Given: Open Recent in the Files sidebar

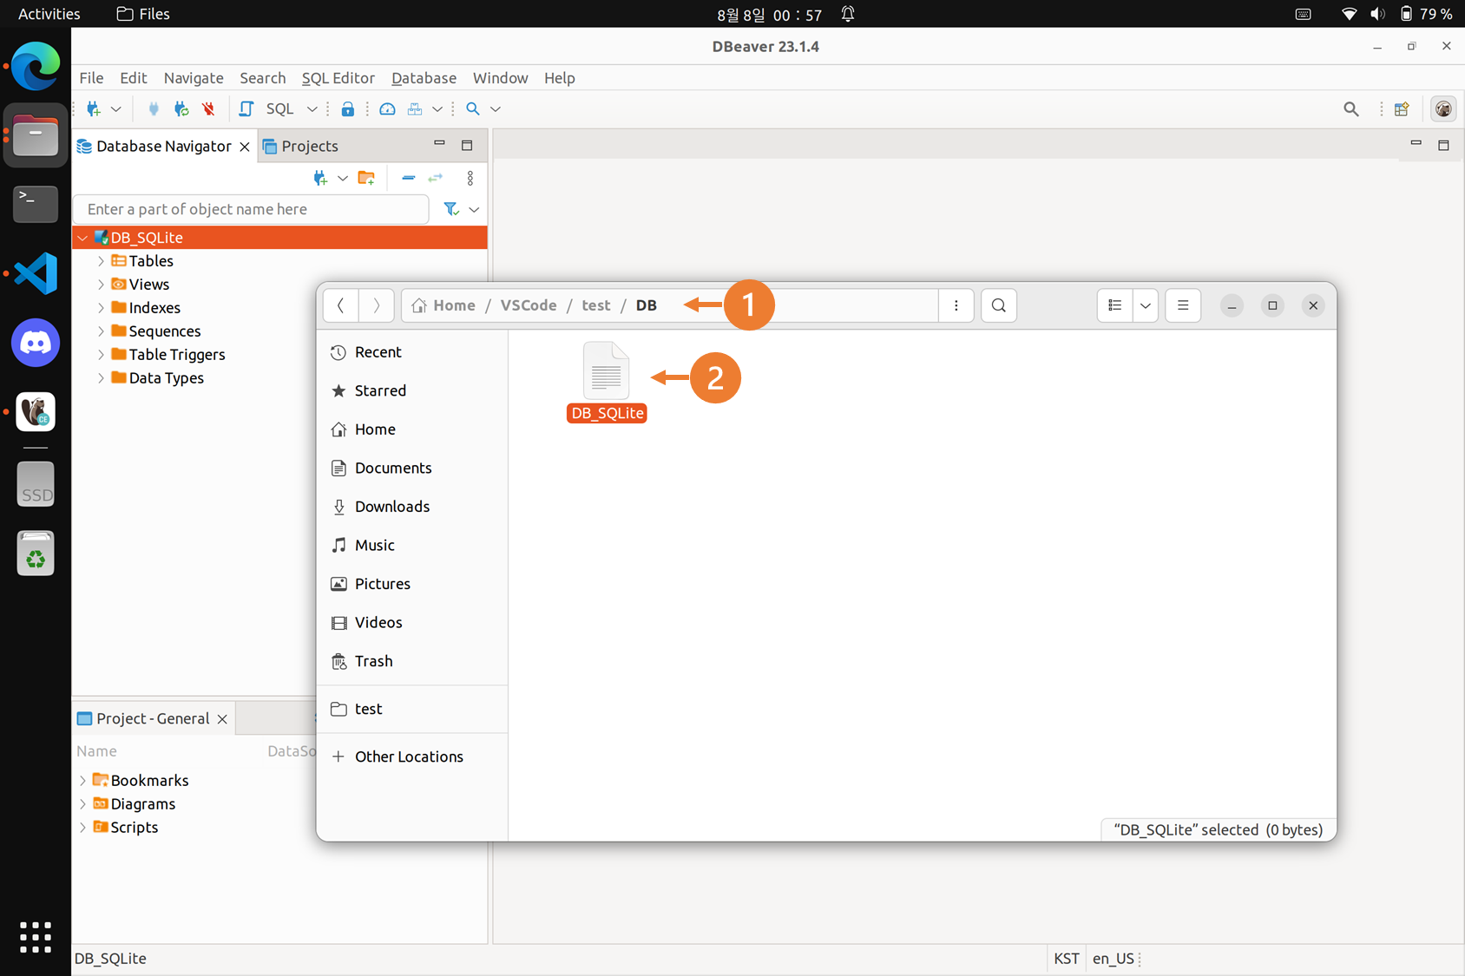Looking at the screenshot, I should pyautogui.click(x=412, y=352).
